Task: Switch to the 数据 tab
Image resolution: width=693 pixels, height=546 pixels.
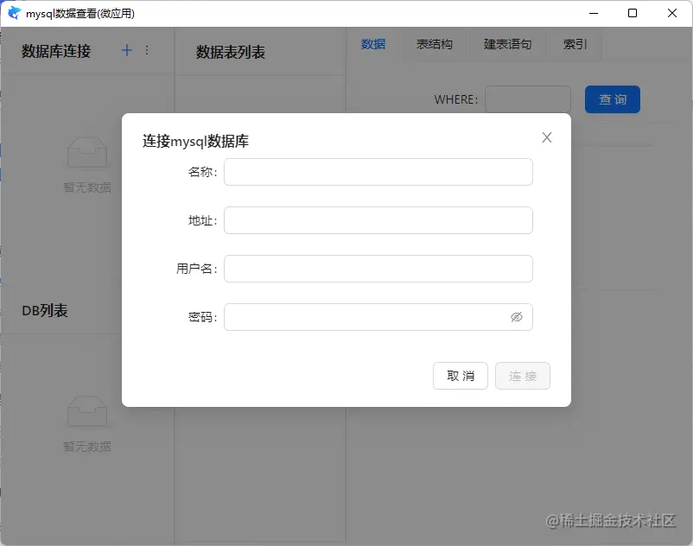Action: click(373, 44)
